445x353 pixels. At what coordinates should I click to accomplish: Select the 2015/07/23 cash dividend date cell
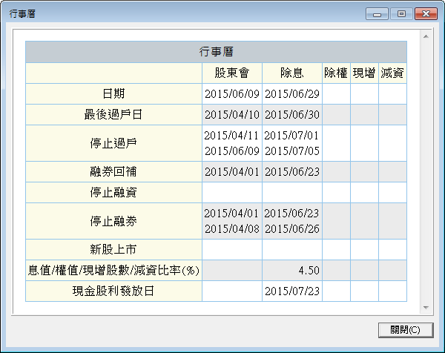coord(291,291)
